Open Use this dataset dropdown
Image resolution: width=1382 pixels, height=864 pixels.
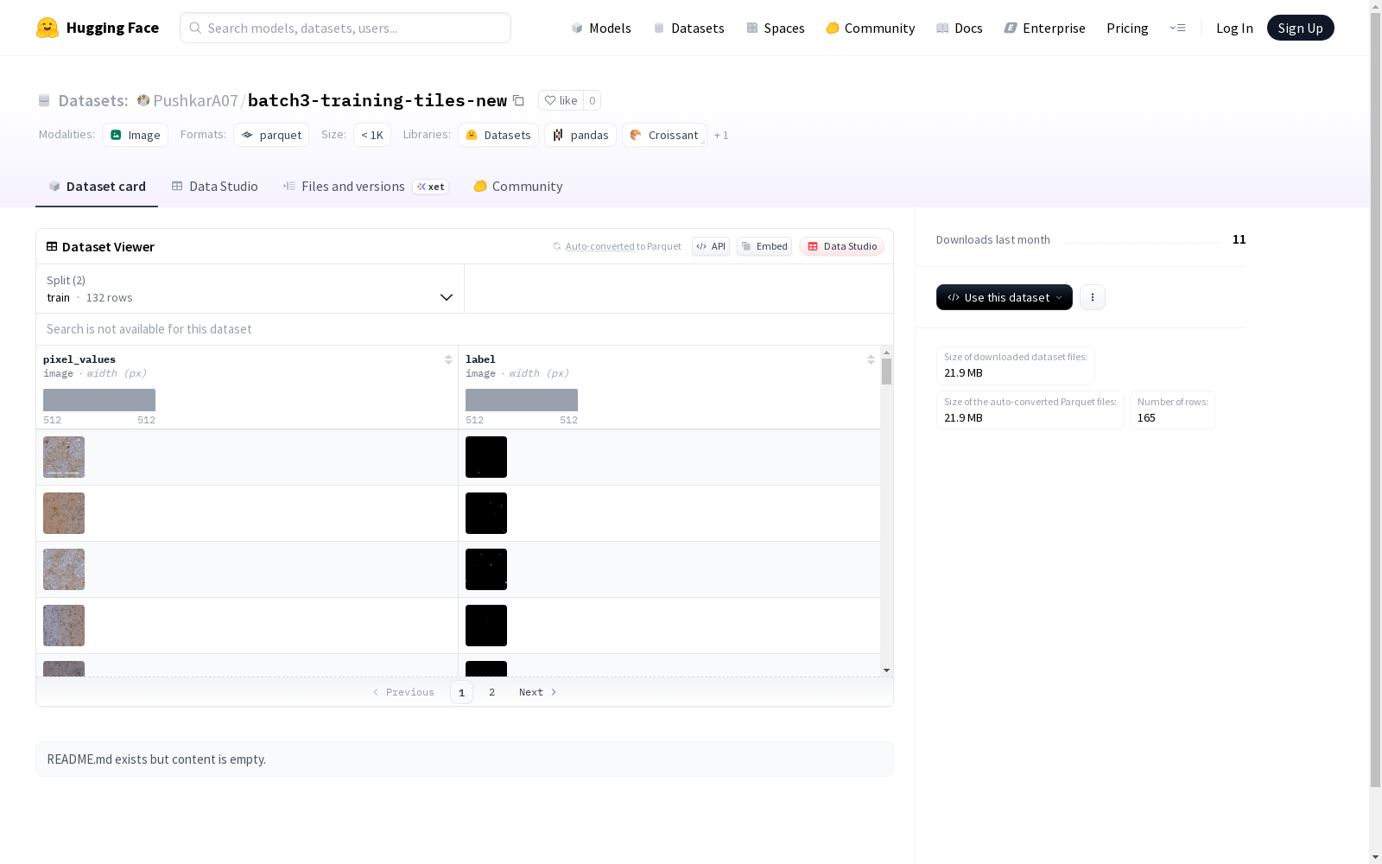coord(1005,297)
